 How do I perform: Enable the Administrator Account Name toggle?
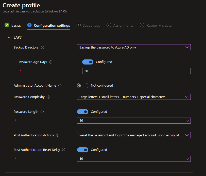point(82,86)
